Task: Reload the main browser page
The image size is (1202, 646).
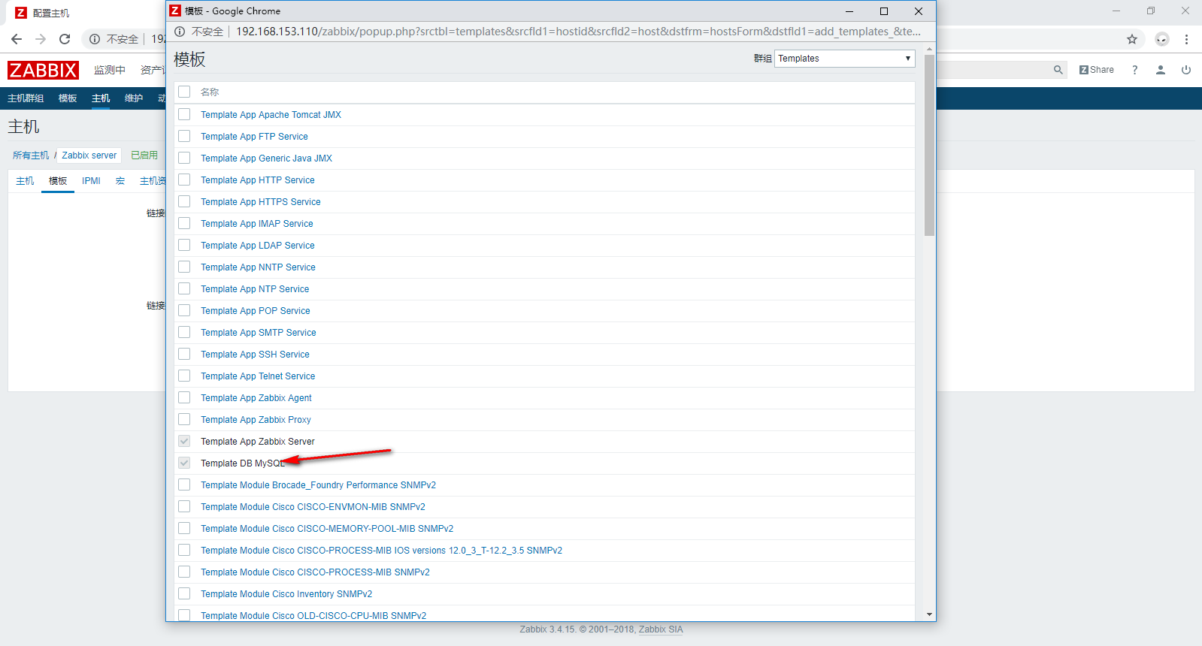Action: 65,39
